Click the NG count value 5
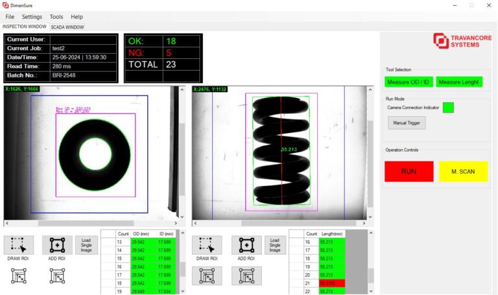The width and height of the screenshot is (498, 295). tap(169, 53)
